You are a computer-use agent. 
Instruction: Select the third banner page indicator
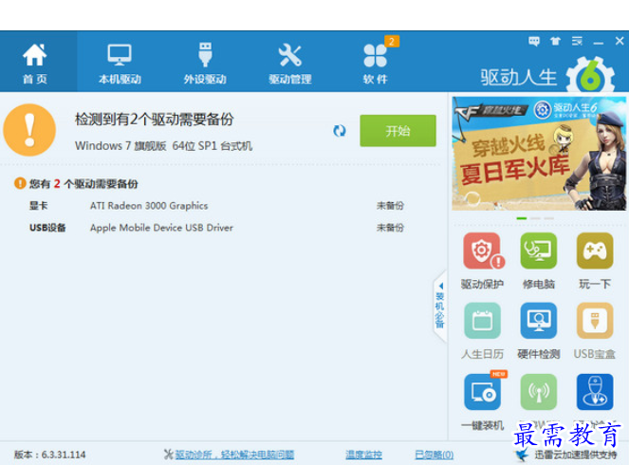click(548, 218)
